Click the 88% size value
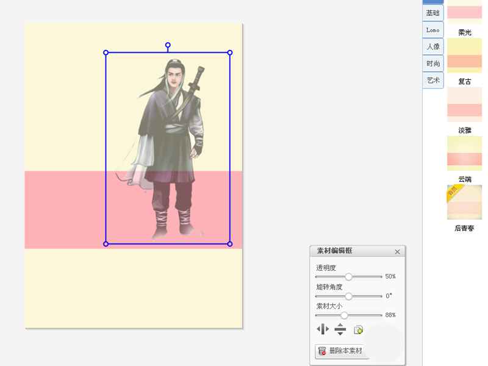This screenshot has height=366, width=488. click(x=390, y=315)
